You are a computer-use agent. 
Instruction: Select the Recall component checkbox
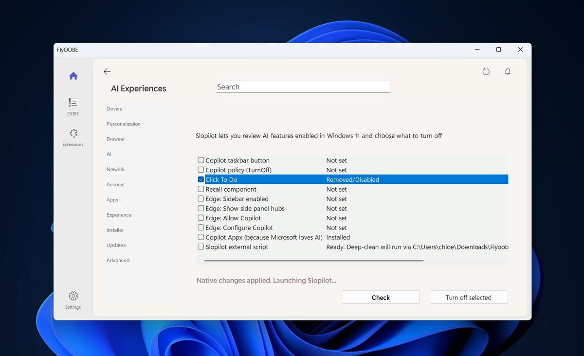[201, 189]
